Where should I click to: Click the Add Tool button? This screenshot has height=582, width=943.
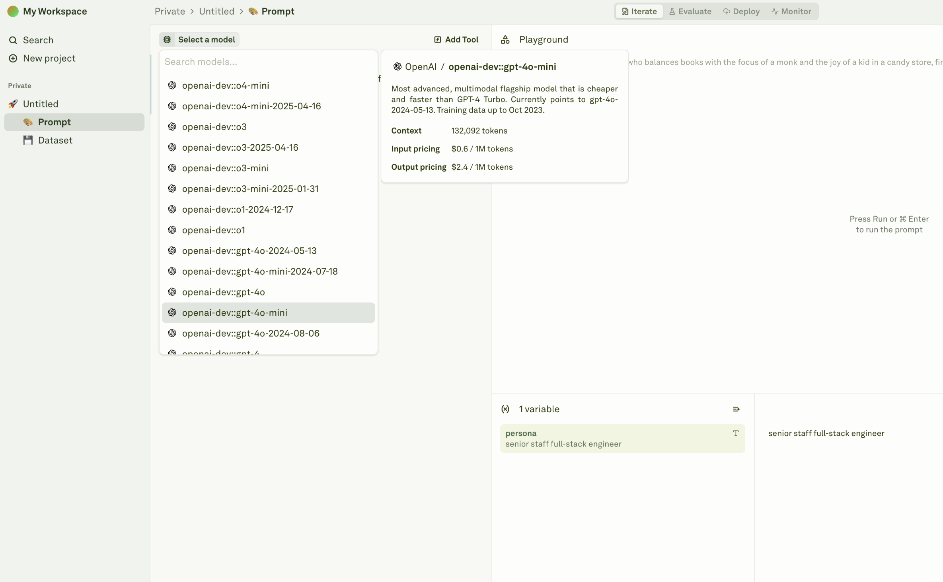coord(456,39)
